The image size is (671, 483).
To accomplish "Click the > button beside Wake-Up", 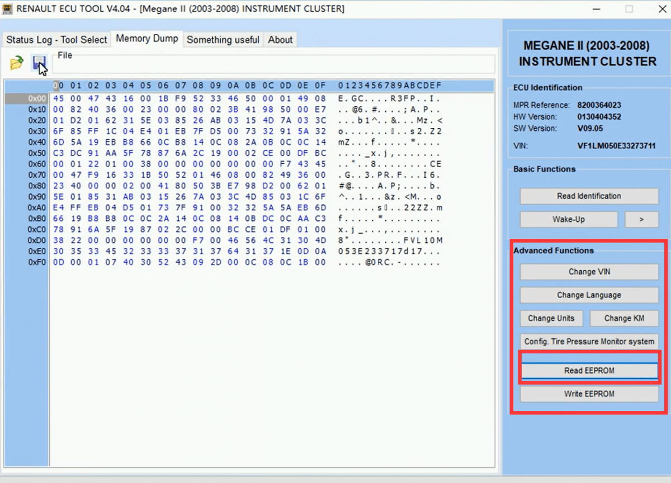I will pos(641,219).
